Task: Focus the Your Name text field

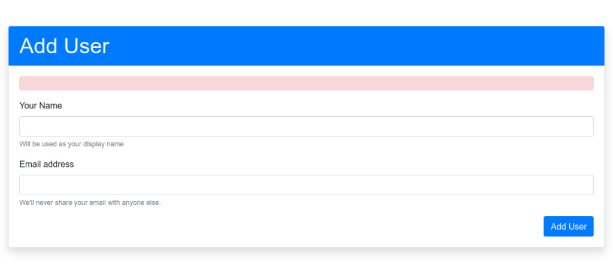Action: point(306,126)
